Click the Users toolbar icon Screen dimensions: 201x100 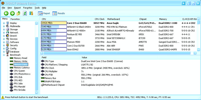point(31,13)
